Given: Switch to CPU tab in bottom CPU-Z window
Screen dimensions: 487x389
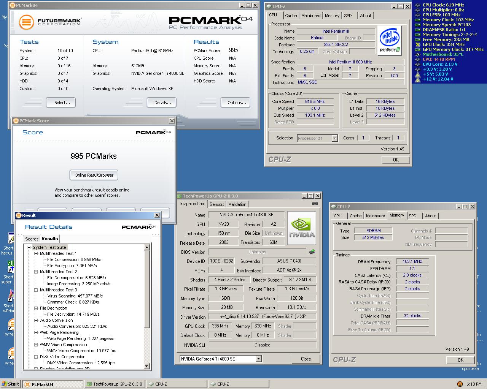Looking at the screenshot, I should click(337, 216).
